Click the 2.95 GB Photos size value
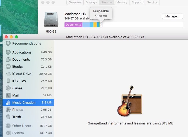 tap(46, 110)
